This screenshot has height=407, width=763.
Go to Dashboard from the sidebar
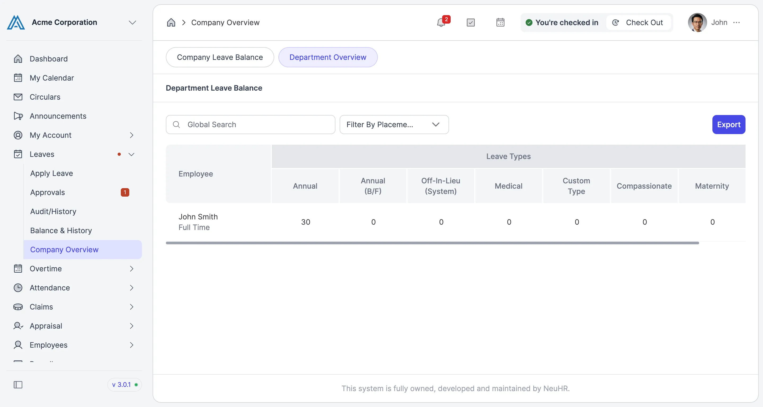(74, 59)
